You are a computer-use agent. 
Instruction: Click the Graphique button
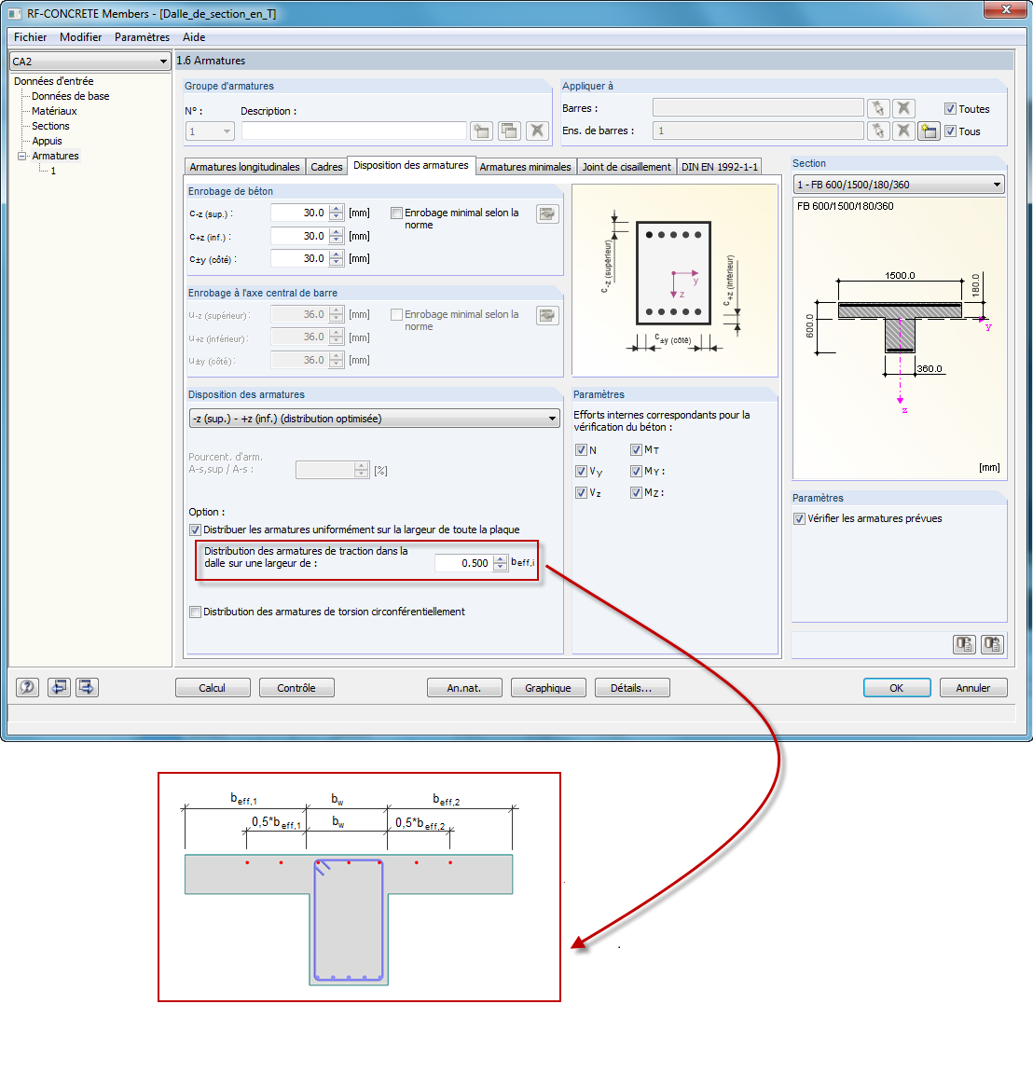(x=547, y=688)
